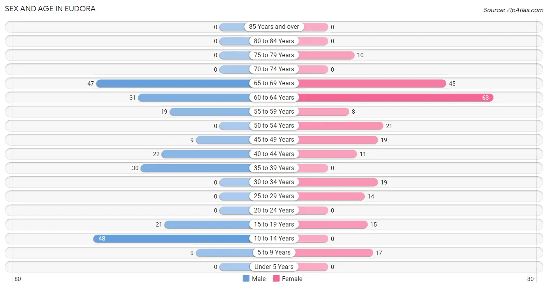
Task: Select the male bar valued 30
Action: (197, 168)
